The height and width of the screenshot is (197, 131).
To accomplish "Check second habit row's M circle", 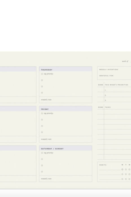I will pyautogui.click(x=122, y=174).
